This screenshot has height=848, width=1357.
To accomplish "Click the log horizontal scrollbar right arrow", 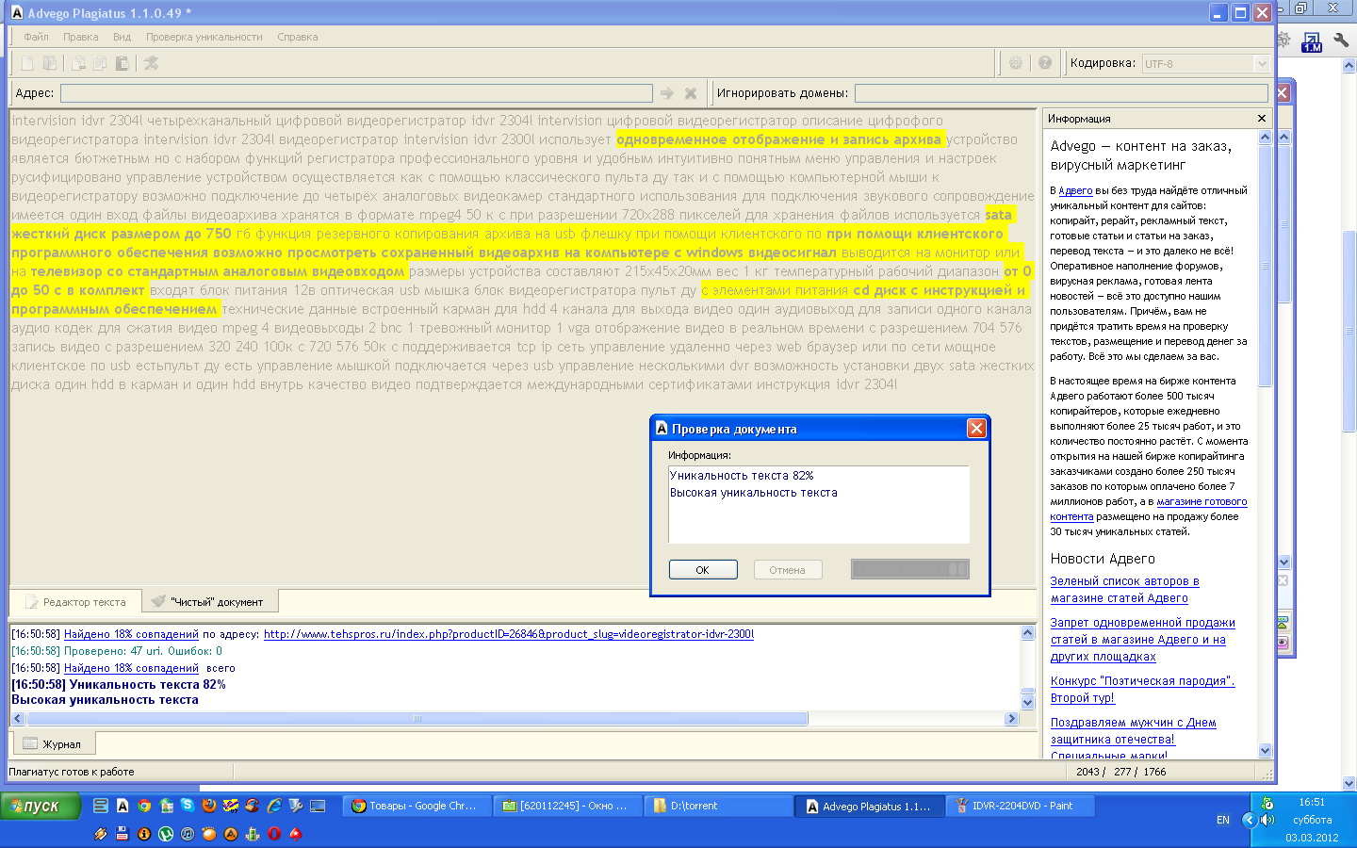I will [x=1011, y=719].
